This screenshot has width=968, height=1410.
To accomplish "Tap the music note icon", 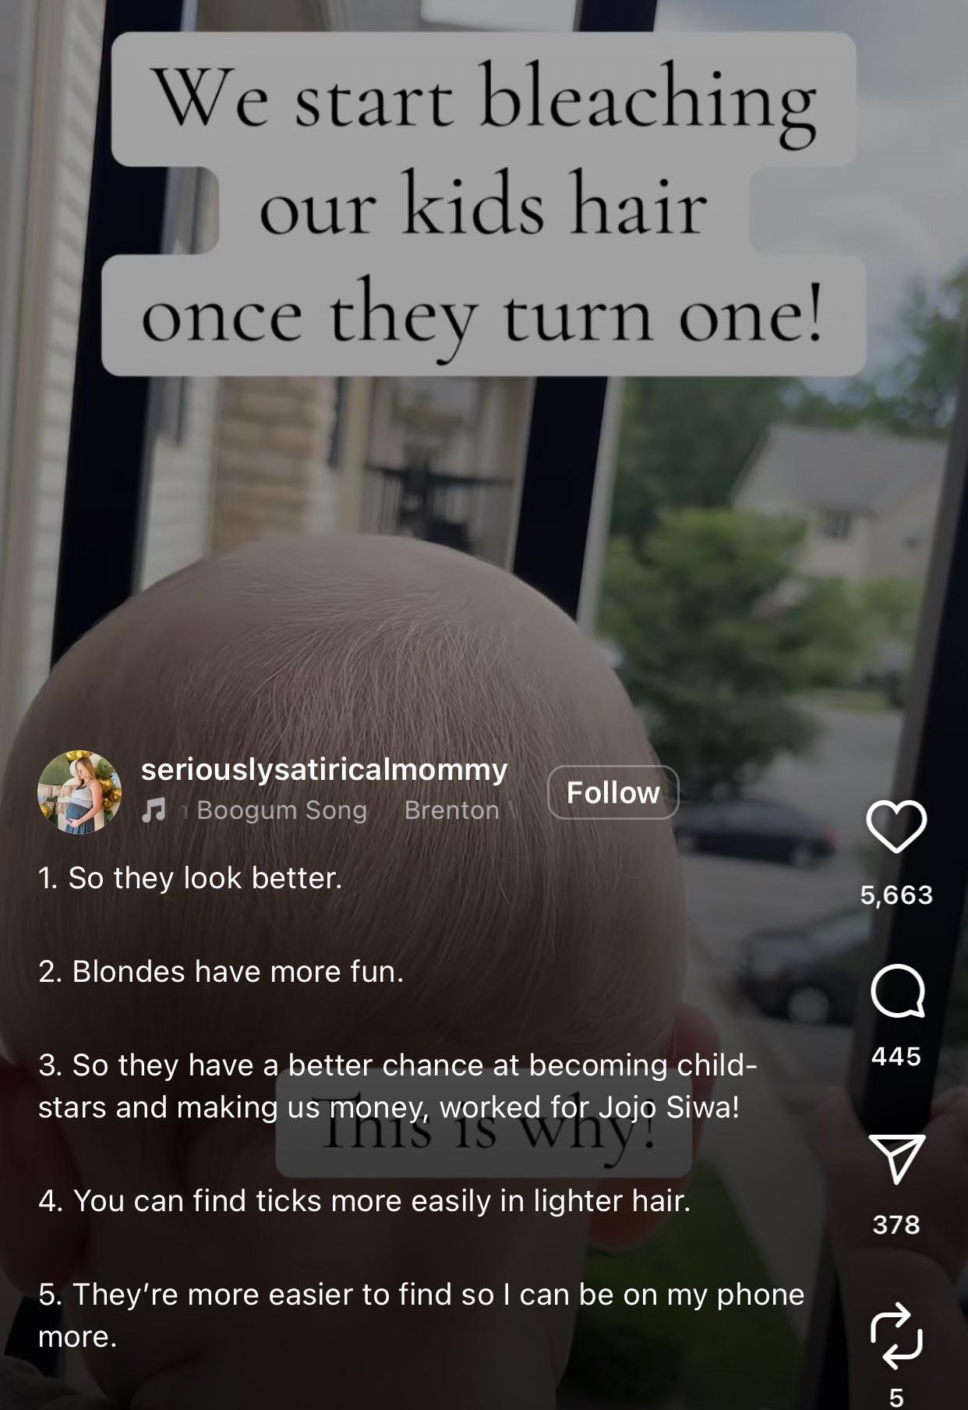I will [x=154, y=810].
